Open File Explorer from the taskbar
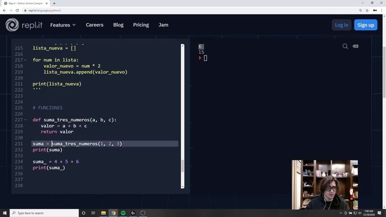The image size is (386, 217). (x=103, y=213)
